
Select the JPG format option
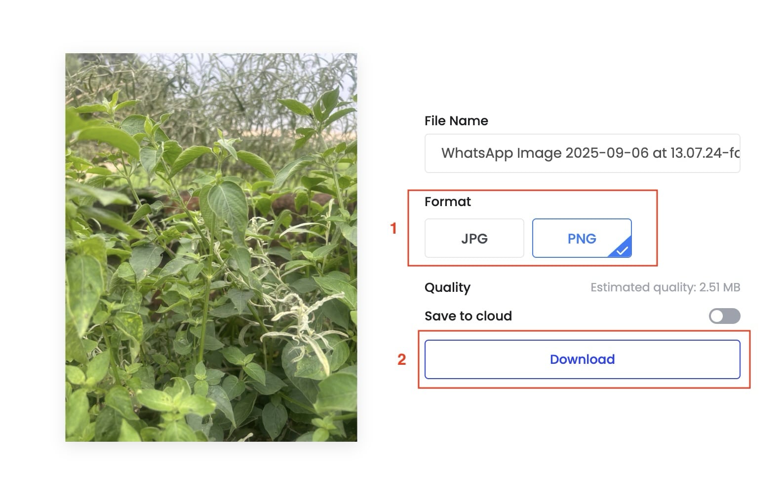(x=474, y=238)
